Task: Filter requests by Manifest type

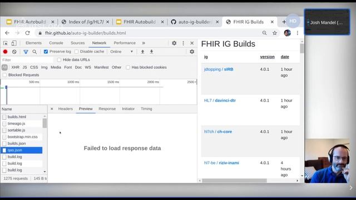Action: pos(101,67)
